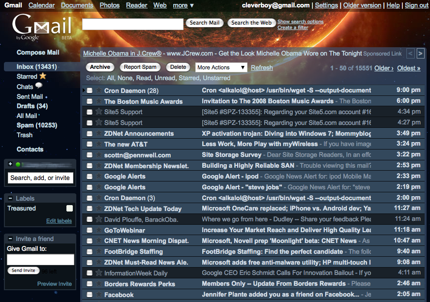Click the Report Spam button
Viewport: 430px width, 302px height.
[140, 67]
